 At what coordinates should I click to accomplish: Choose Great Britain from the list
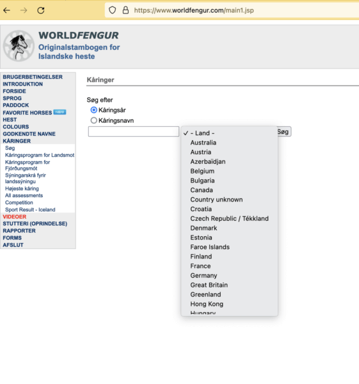pyautogui.click(x=230, y=285)
